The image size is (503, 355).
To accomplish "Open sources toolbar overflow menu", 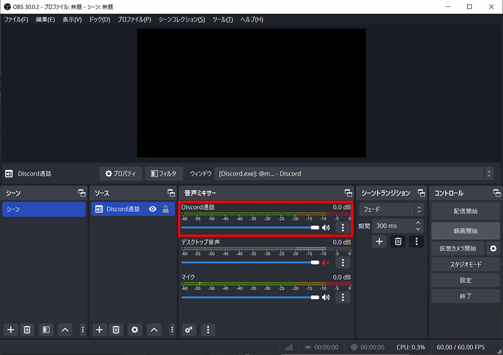I will [172, 330].
